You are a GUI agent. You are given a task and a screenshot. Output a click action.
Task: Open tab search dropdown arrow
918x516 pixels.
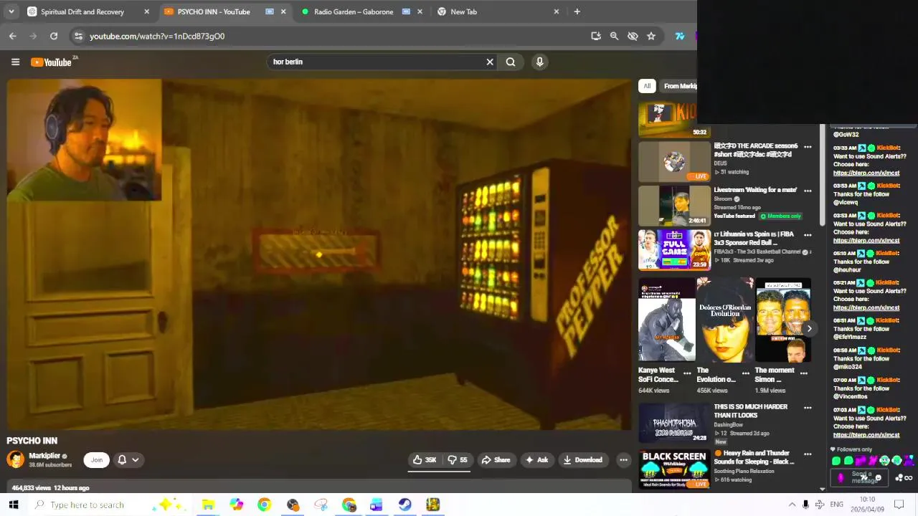pyautogui.click(x=11, y=11)
